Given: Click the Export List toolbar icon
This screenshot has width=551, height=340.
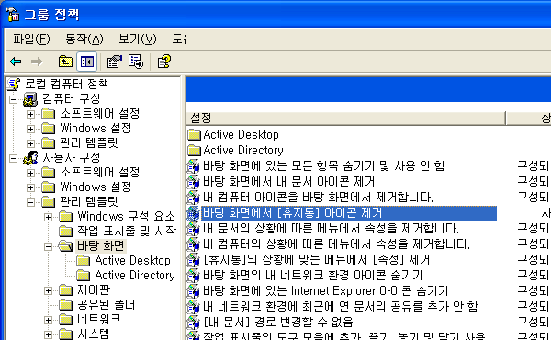Looking at the screenshot, I should [136, 62].
